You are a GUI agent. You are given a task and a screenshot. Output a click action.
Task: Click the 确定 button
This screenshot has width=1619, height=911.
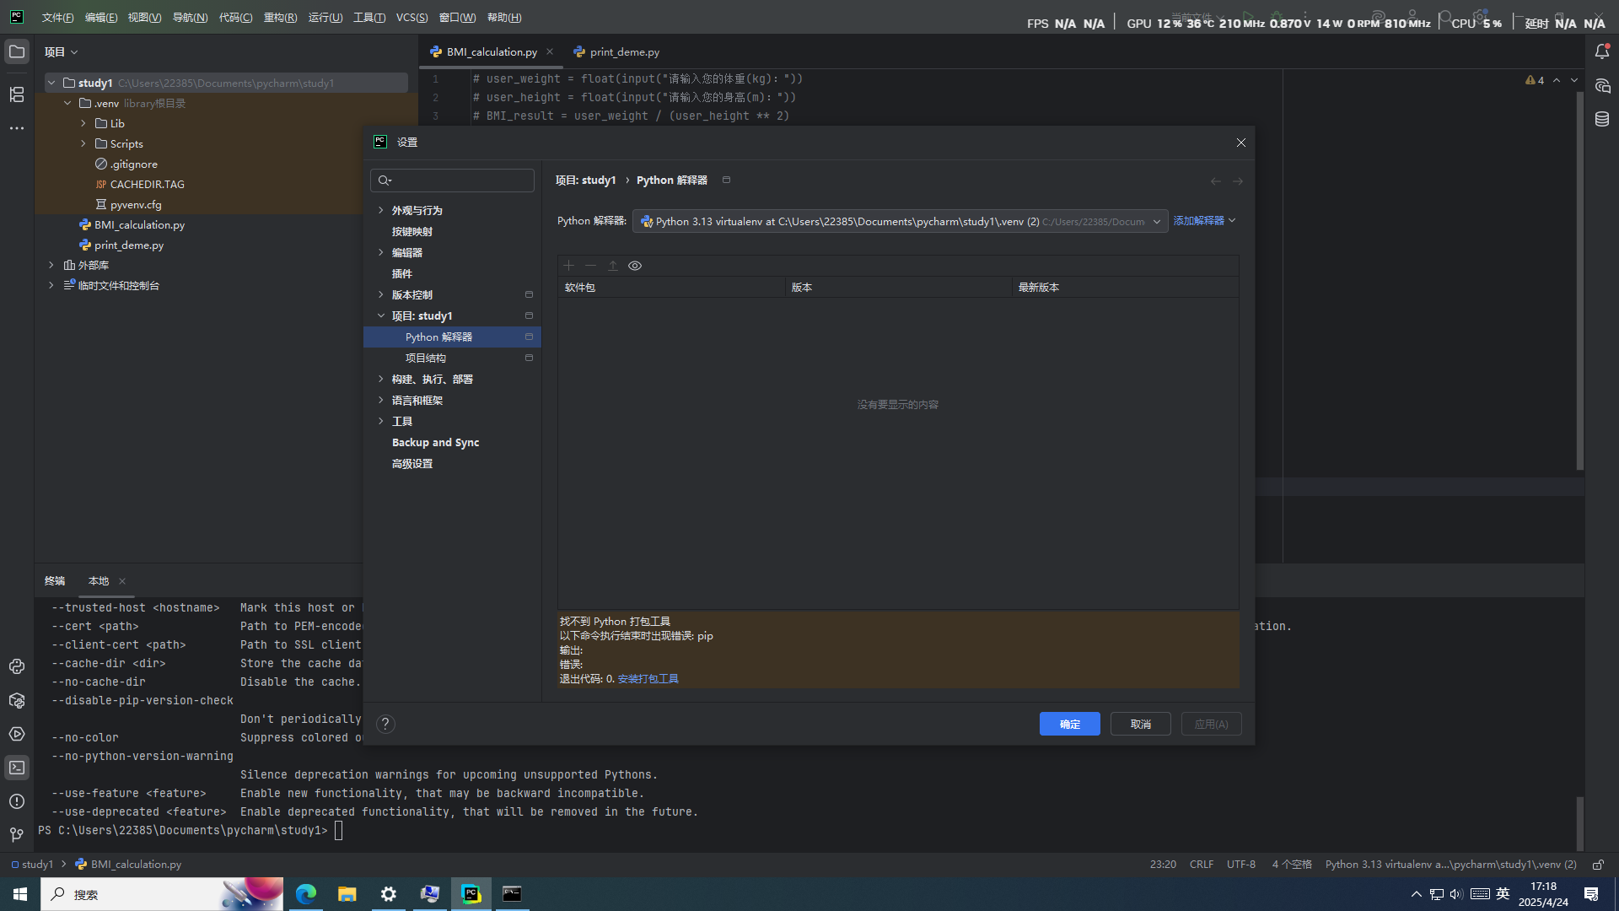(1069, 724)
